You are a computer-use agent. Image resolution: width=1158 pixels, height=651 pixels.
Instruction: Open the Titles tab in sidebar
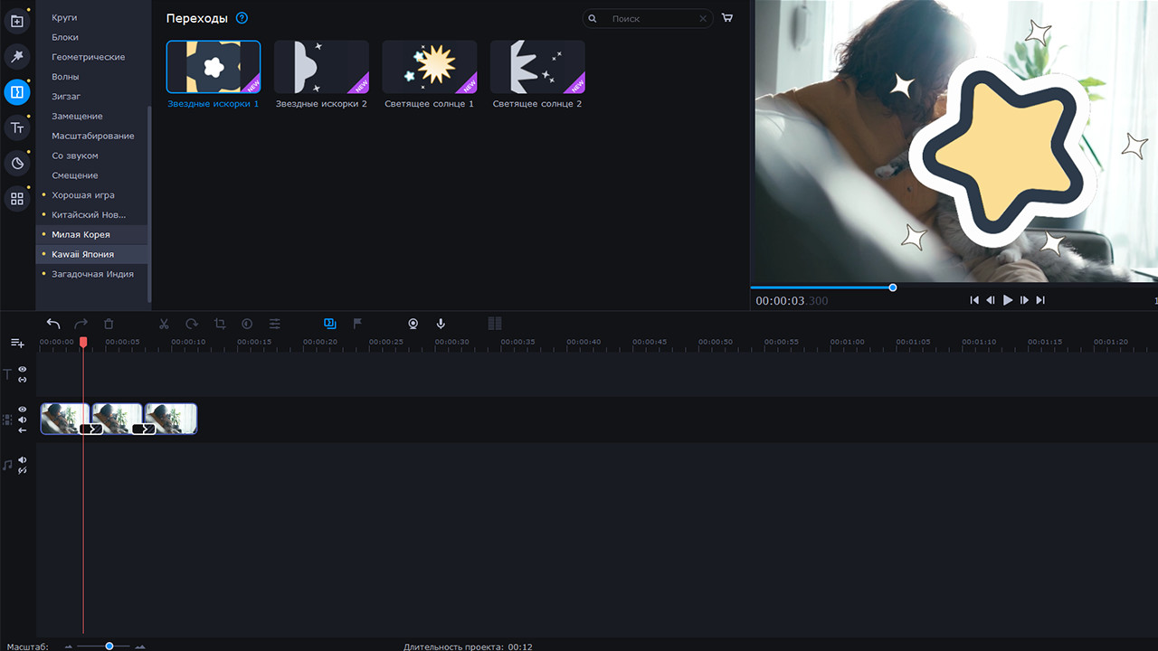(x=17, y=128)
